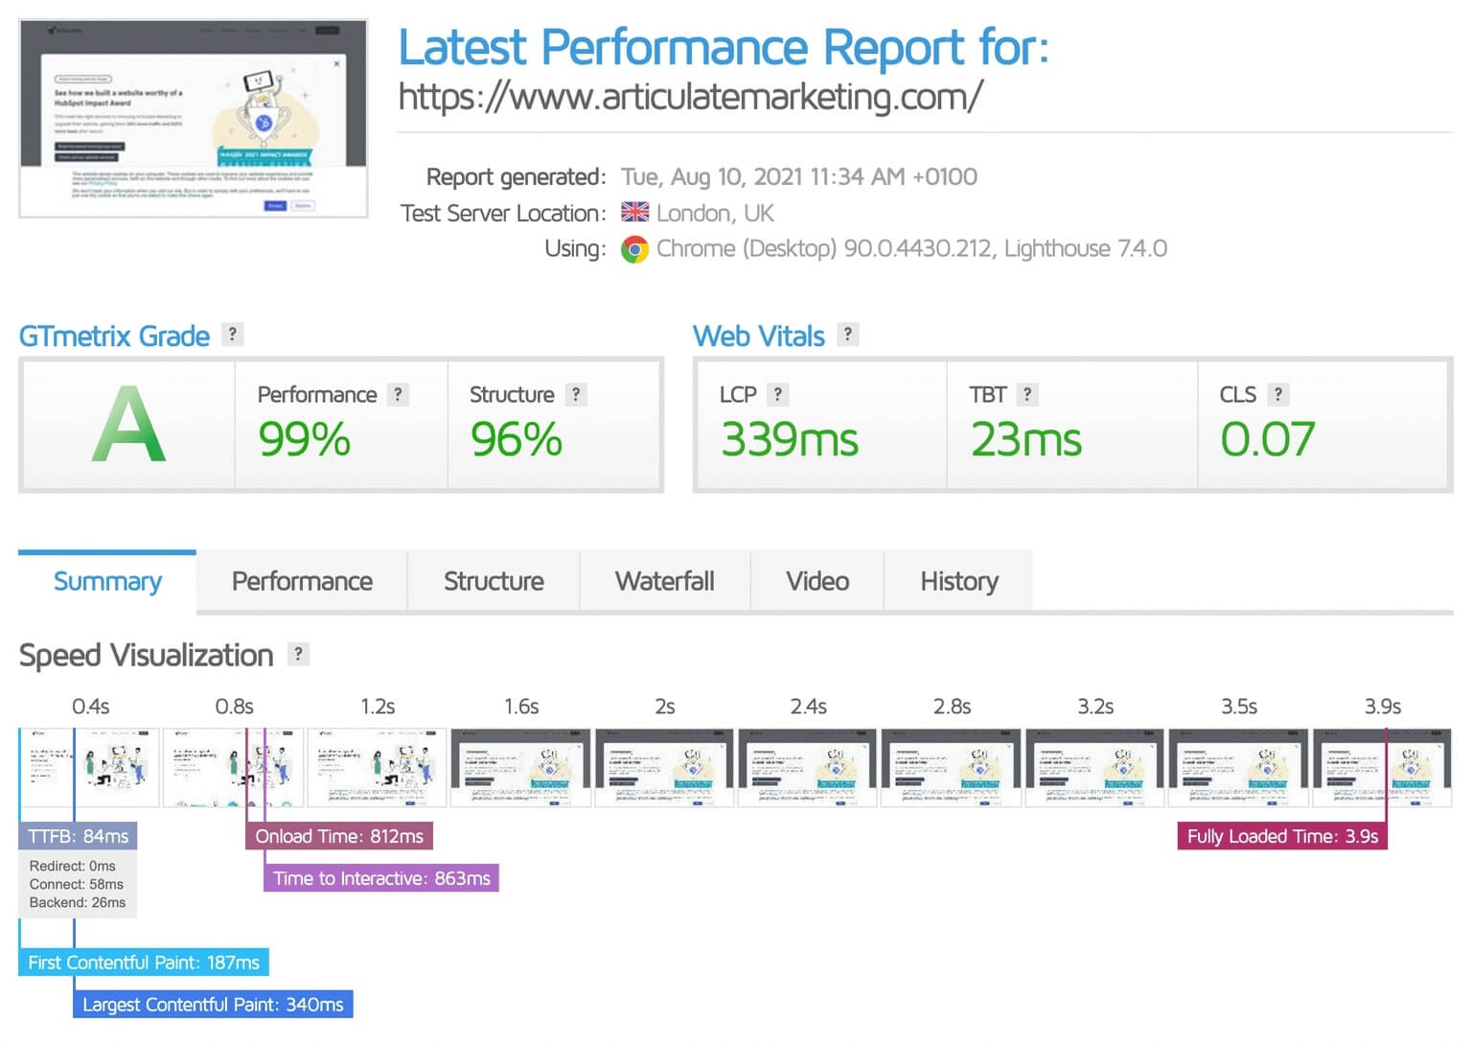
Task: Click the Largest Contentful Paint marker
Action: (213, 1005)
